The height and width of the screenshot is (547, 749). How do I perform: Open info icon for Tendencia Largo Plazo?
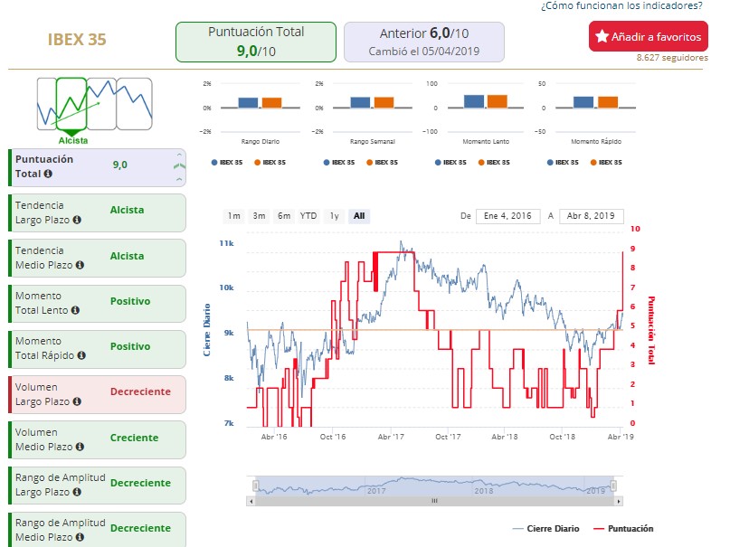point(77,220)
